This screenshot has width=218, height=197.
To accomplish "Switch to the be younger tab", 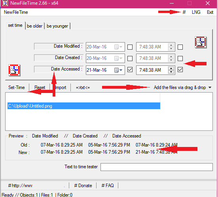I will [57, 26].
